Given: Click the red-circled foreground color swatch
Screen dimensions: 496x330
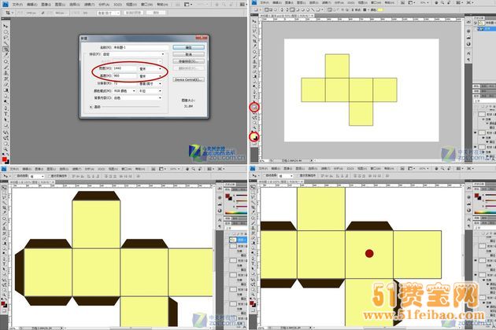Looking at the screenshot, I should tap(254, 137).
